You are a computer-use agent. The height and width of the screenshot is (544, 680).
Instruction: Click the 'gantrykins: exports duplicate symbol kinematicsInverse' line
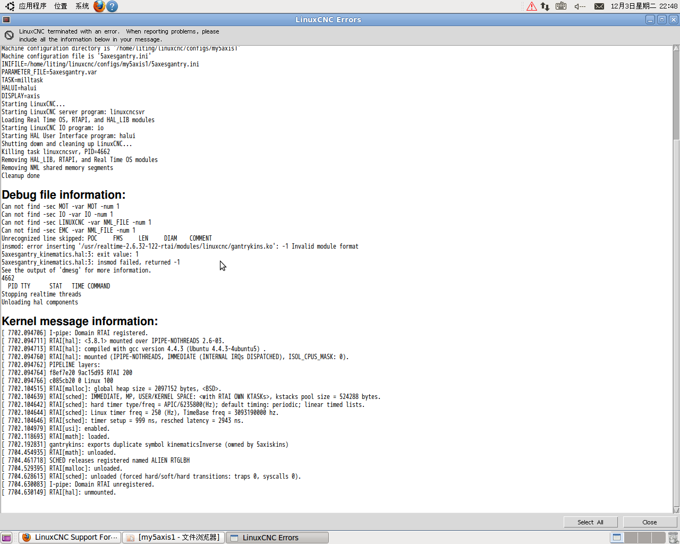coord(145,445)
